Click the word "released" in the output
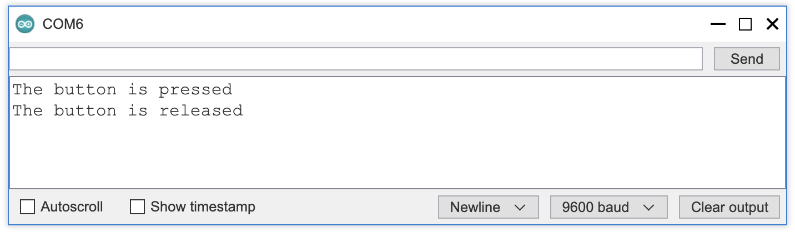The width and height of the screenshot is (795, 232). 201,110
